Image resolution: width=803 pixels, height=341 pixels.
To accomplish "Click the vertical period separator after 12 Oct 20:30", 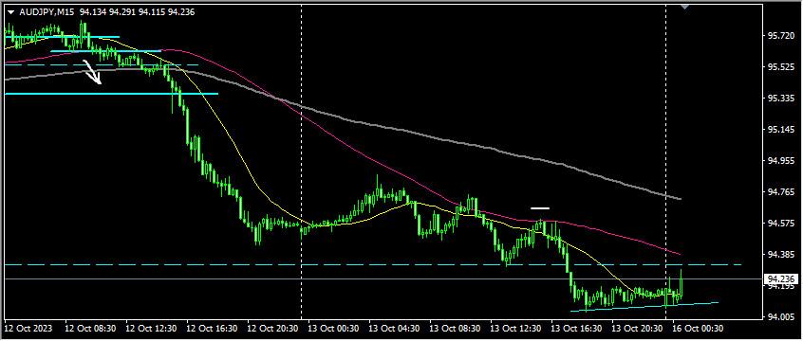I will [301, 163].
